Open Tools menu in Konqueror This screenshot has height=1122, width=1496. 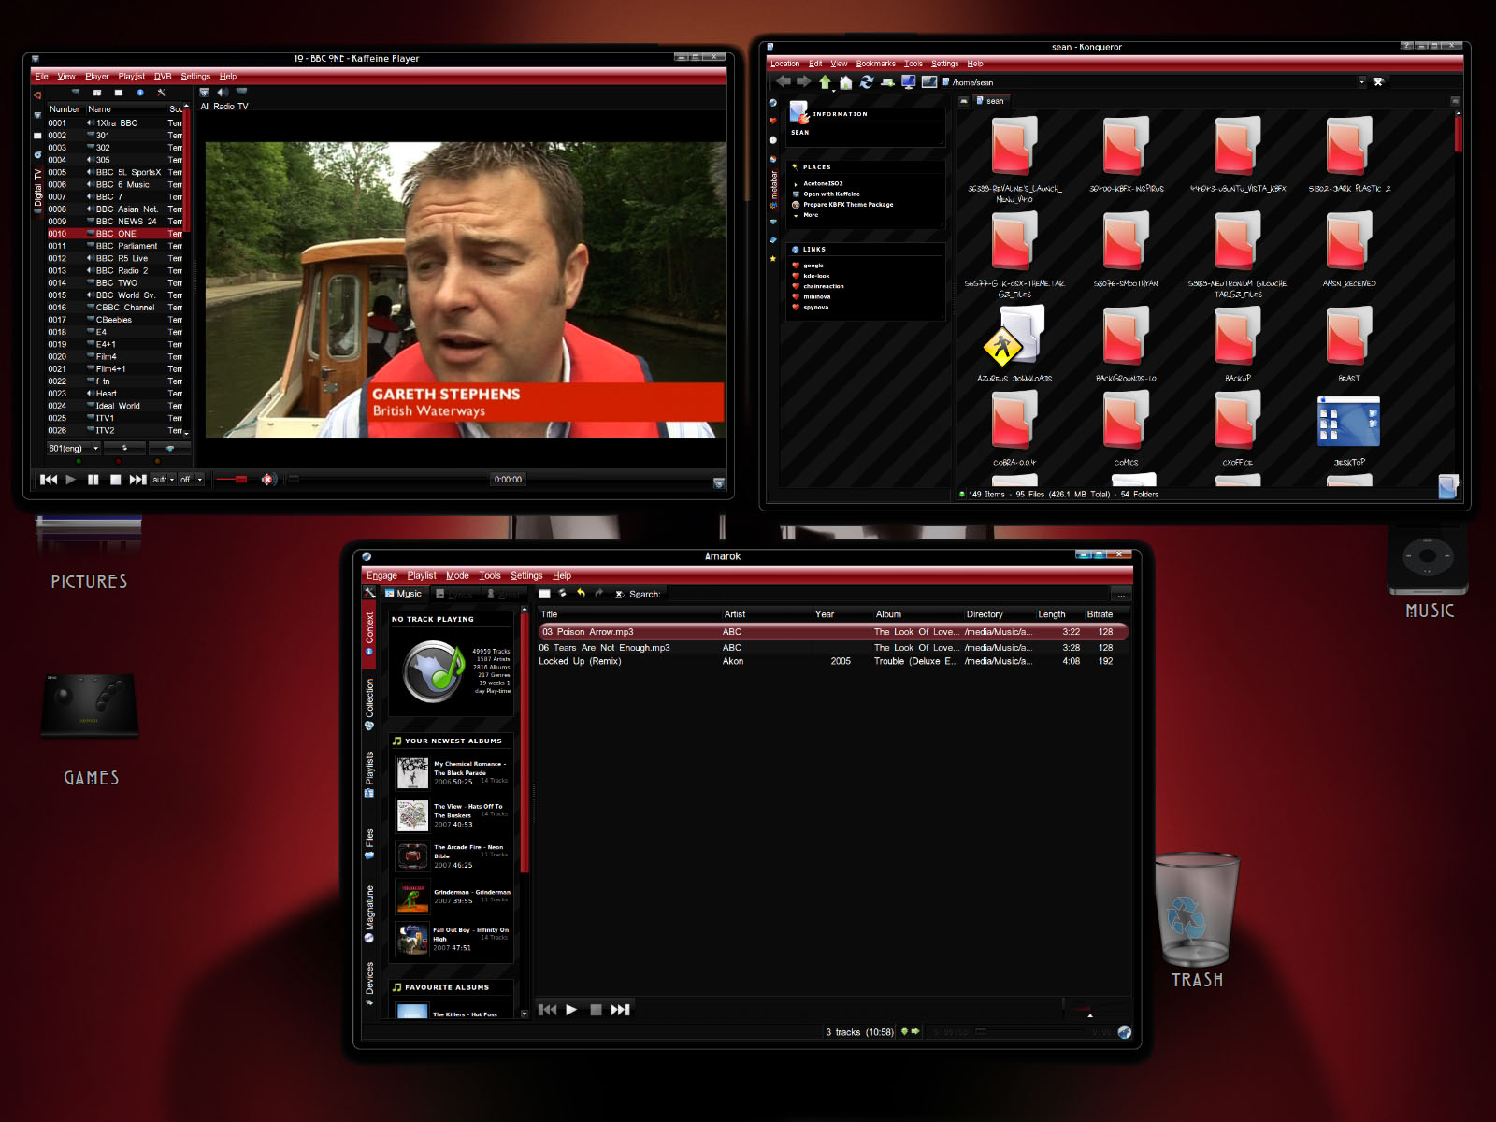(913, 64)
